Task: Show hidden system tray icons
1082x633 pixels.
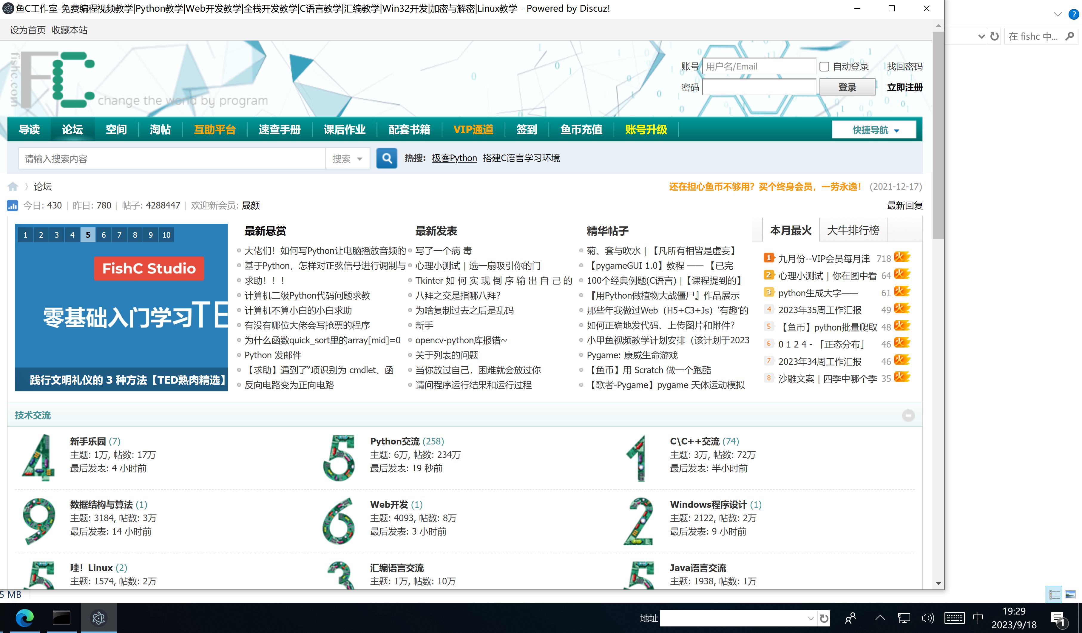Action: [x=880, y=618]
